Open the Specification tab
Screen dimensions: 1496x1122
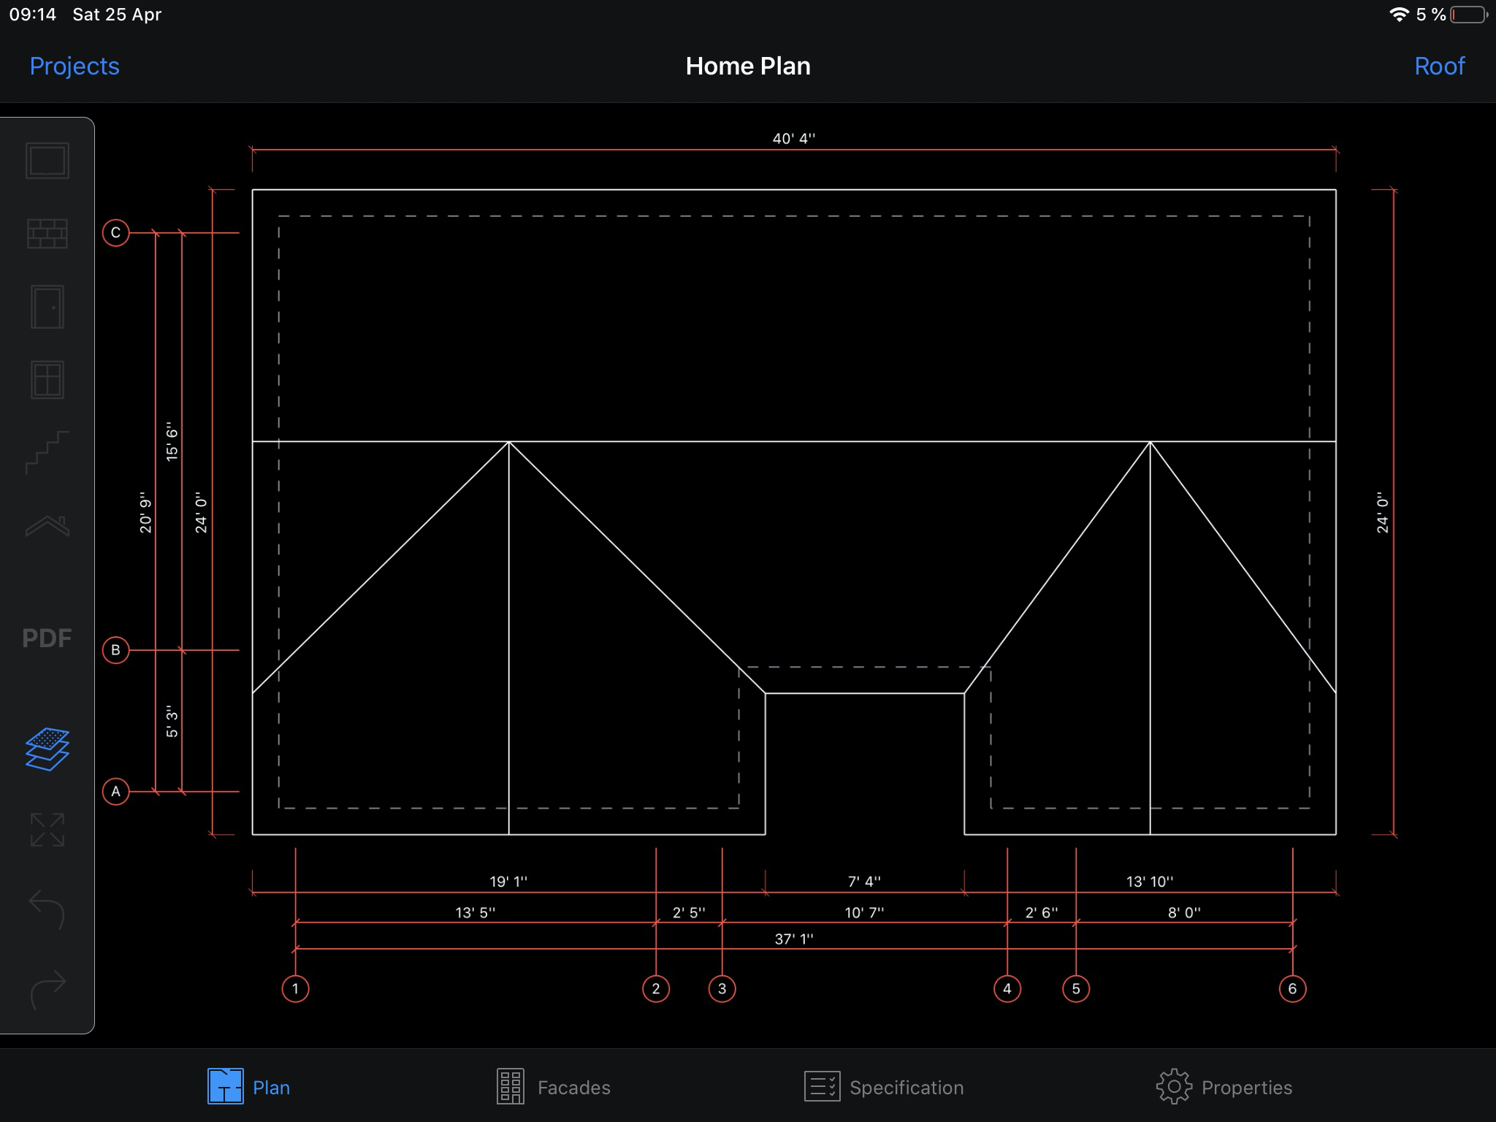[x=884, y=1087]
